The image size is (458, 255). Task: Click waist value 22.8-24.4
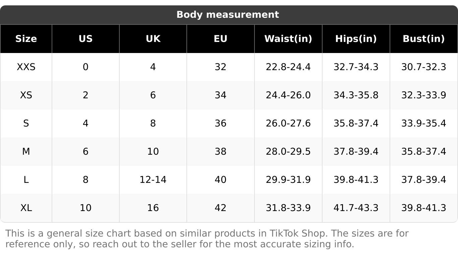[x=288, y=67]
